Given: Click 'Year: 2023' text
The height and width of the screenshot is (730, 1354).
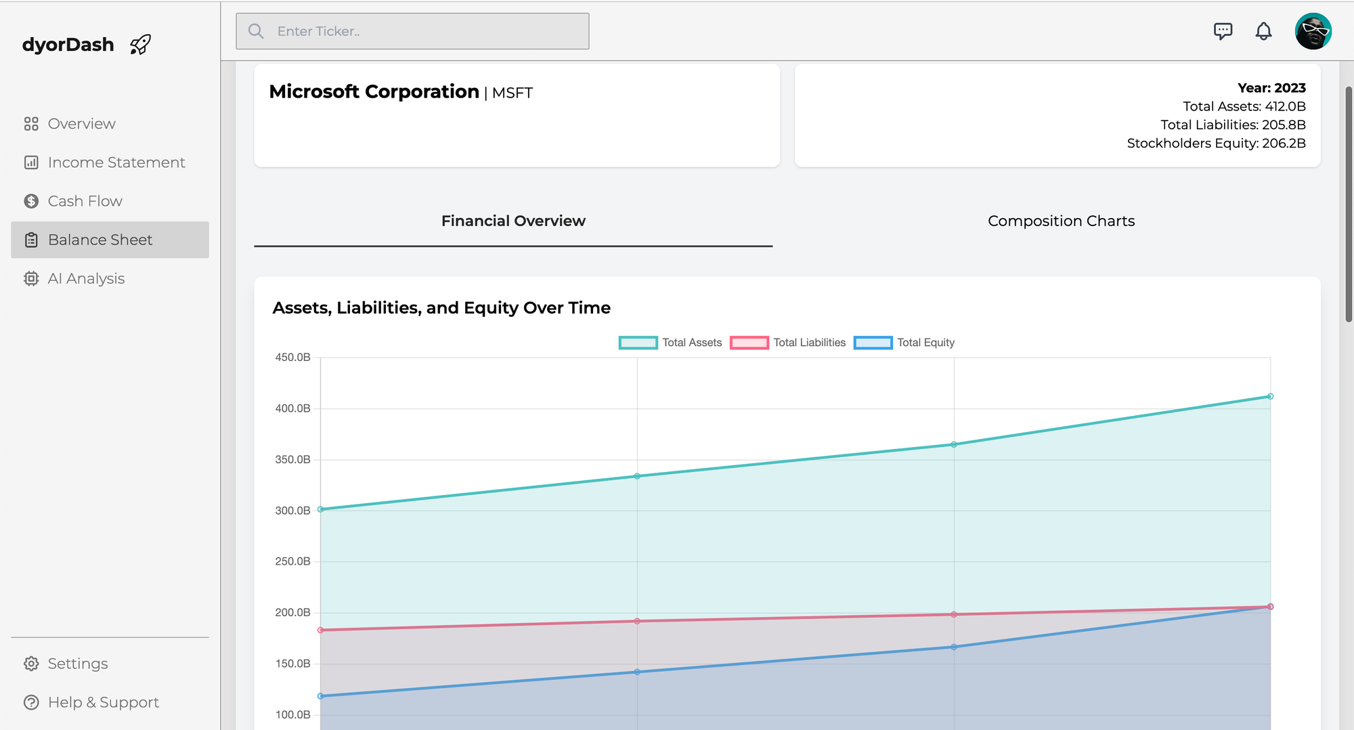Looking at the screenshot, I should 1271,88.
